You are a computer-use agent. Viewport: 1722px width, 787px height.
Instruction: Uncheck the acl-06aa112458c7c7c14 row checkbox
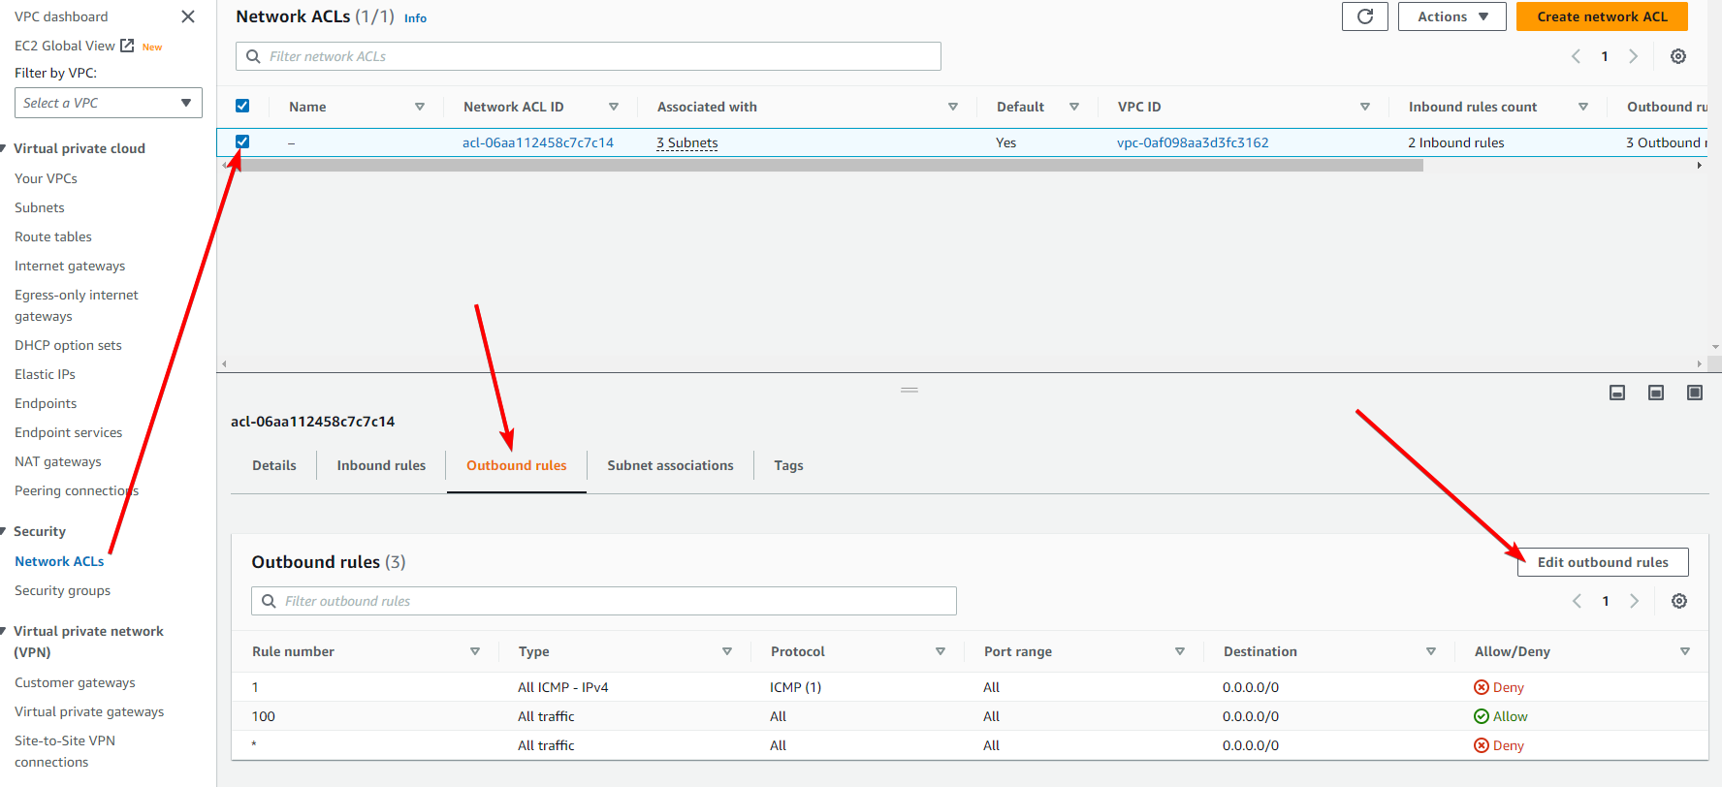[x=242, y=142]
